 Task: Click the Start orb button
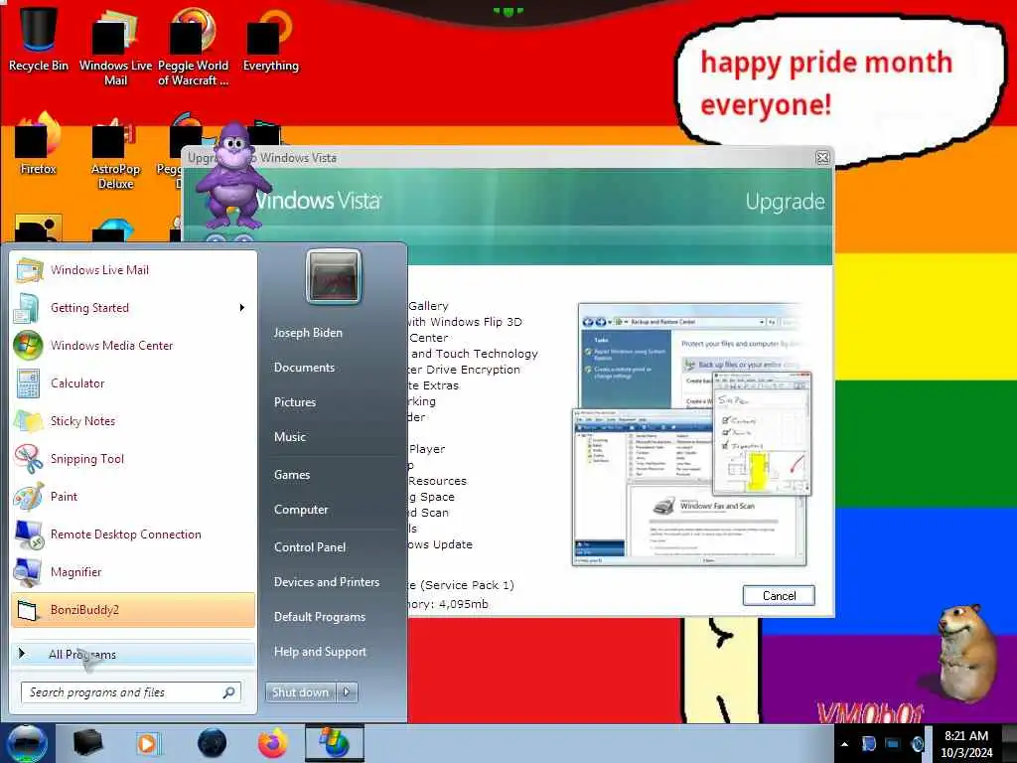pyautogui.click(x=27, y=743)
